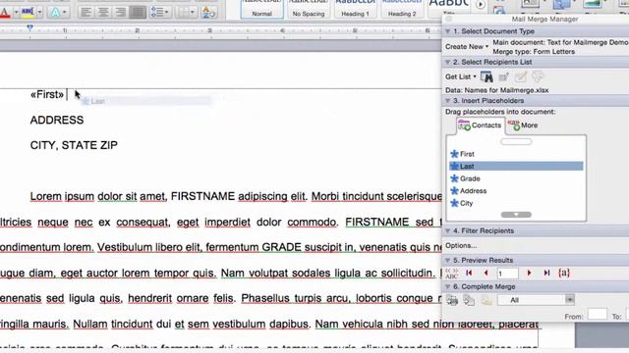629x353 pixels.
Task: Open filter recipients Options...
Action: [x=461, y=246]
